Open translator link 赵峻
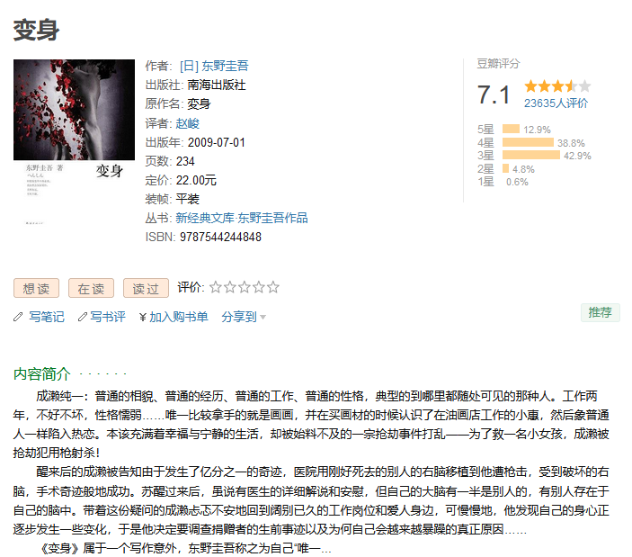The height and width of the screenshot is (557, 632). (x=187, y=123)
